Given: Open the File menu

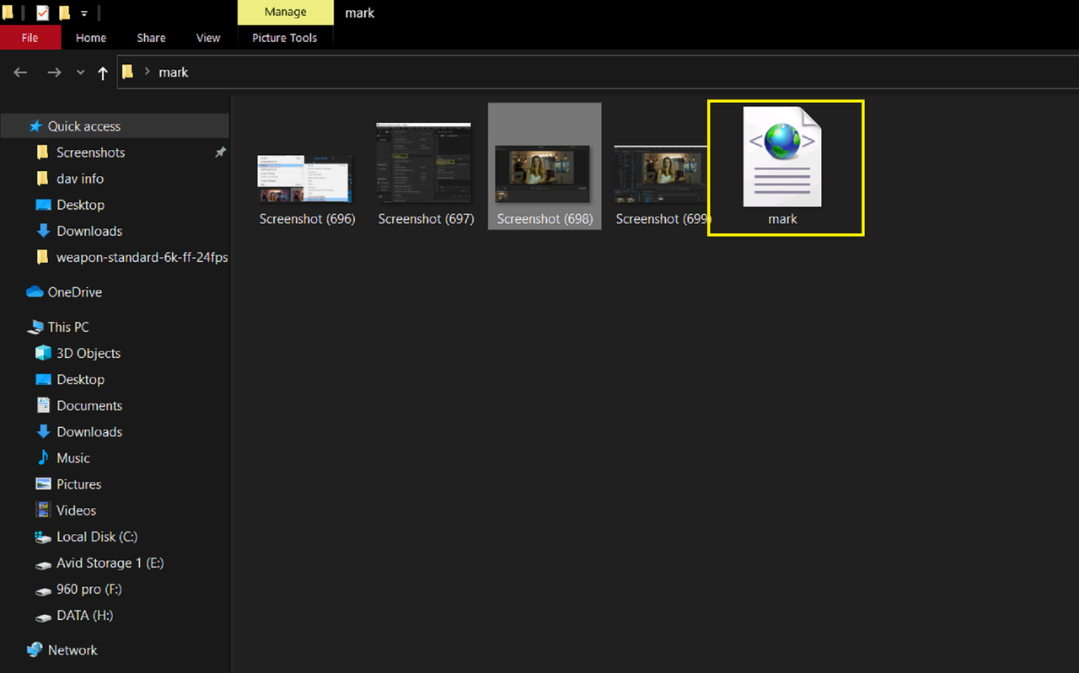Looking at the screenshot, I should [x=30, y=38].
